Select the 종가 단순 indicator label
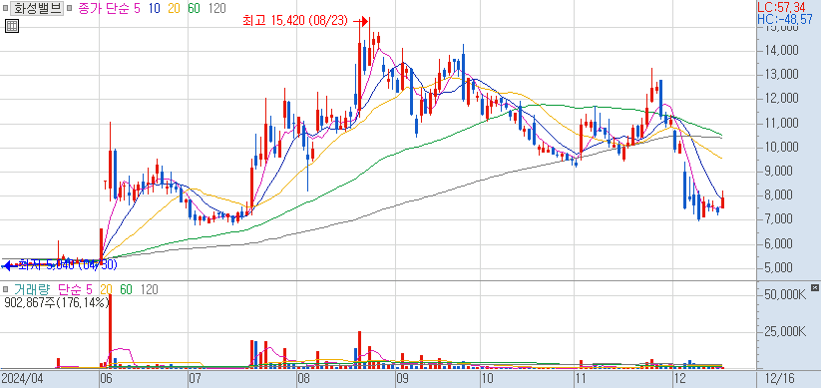This screenshot has height=388, width=821. tap(103, 8)
